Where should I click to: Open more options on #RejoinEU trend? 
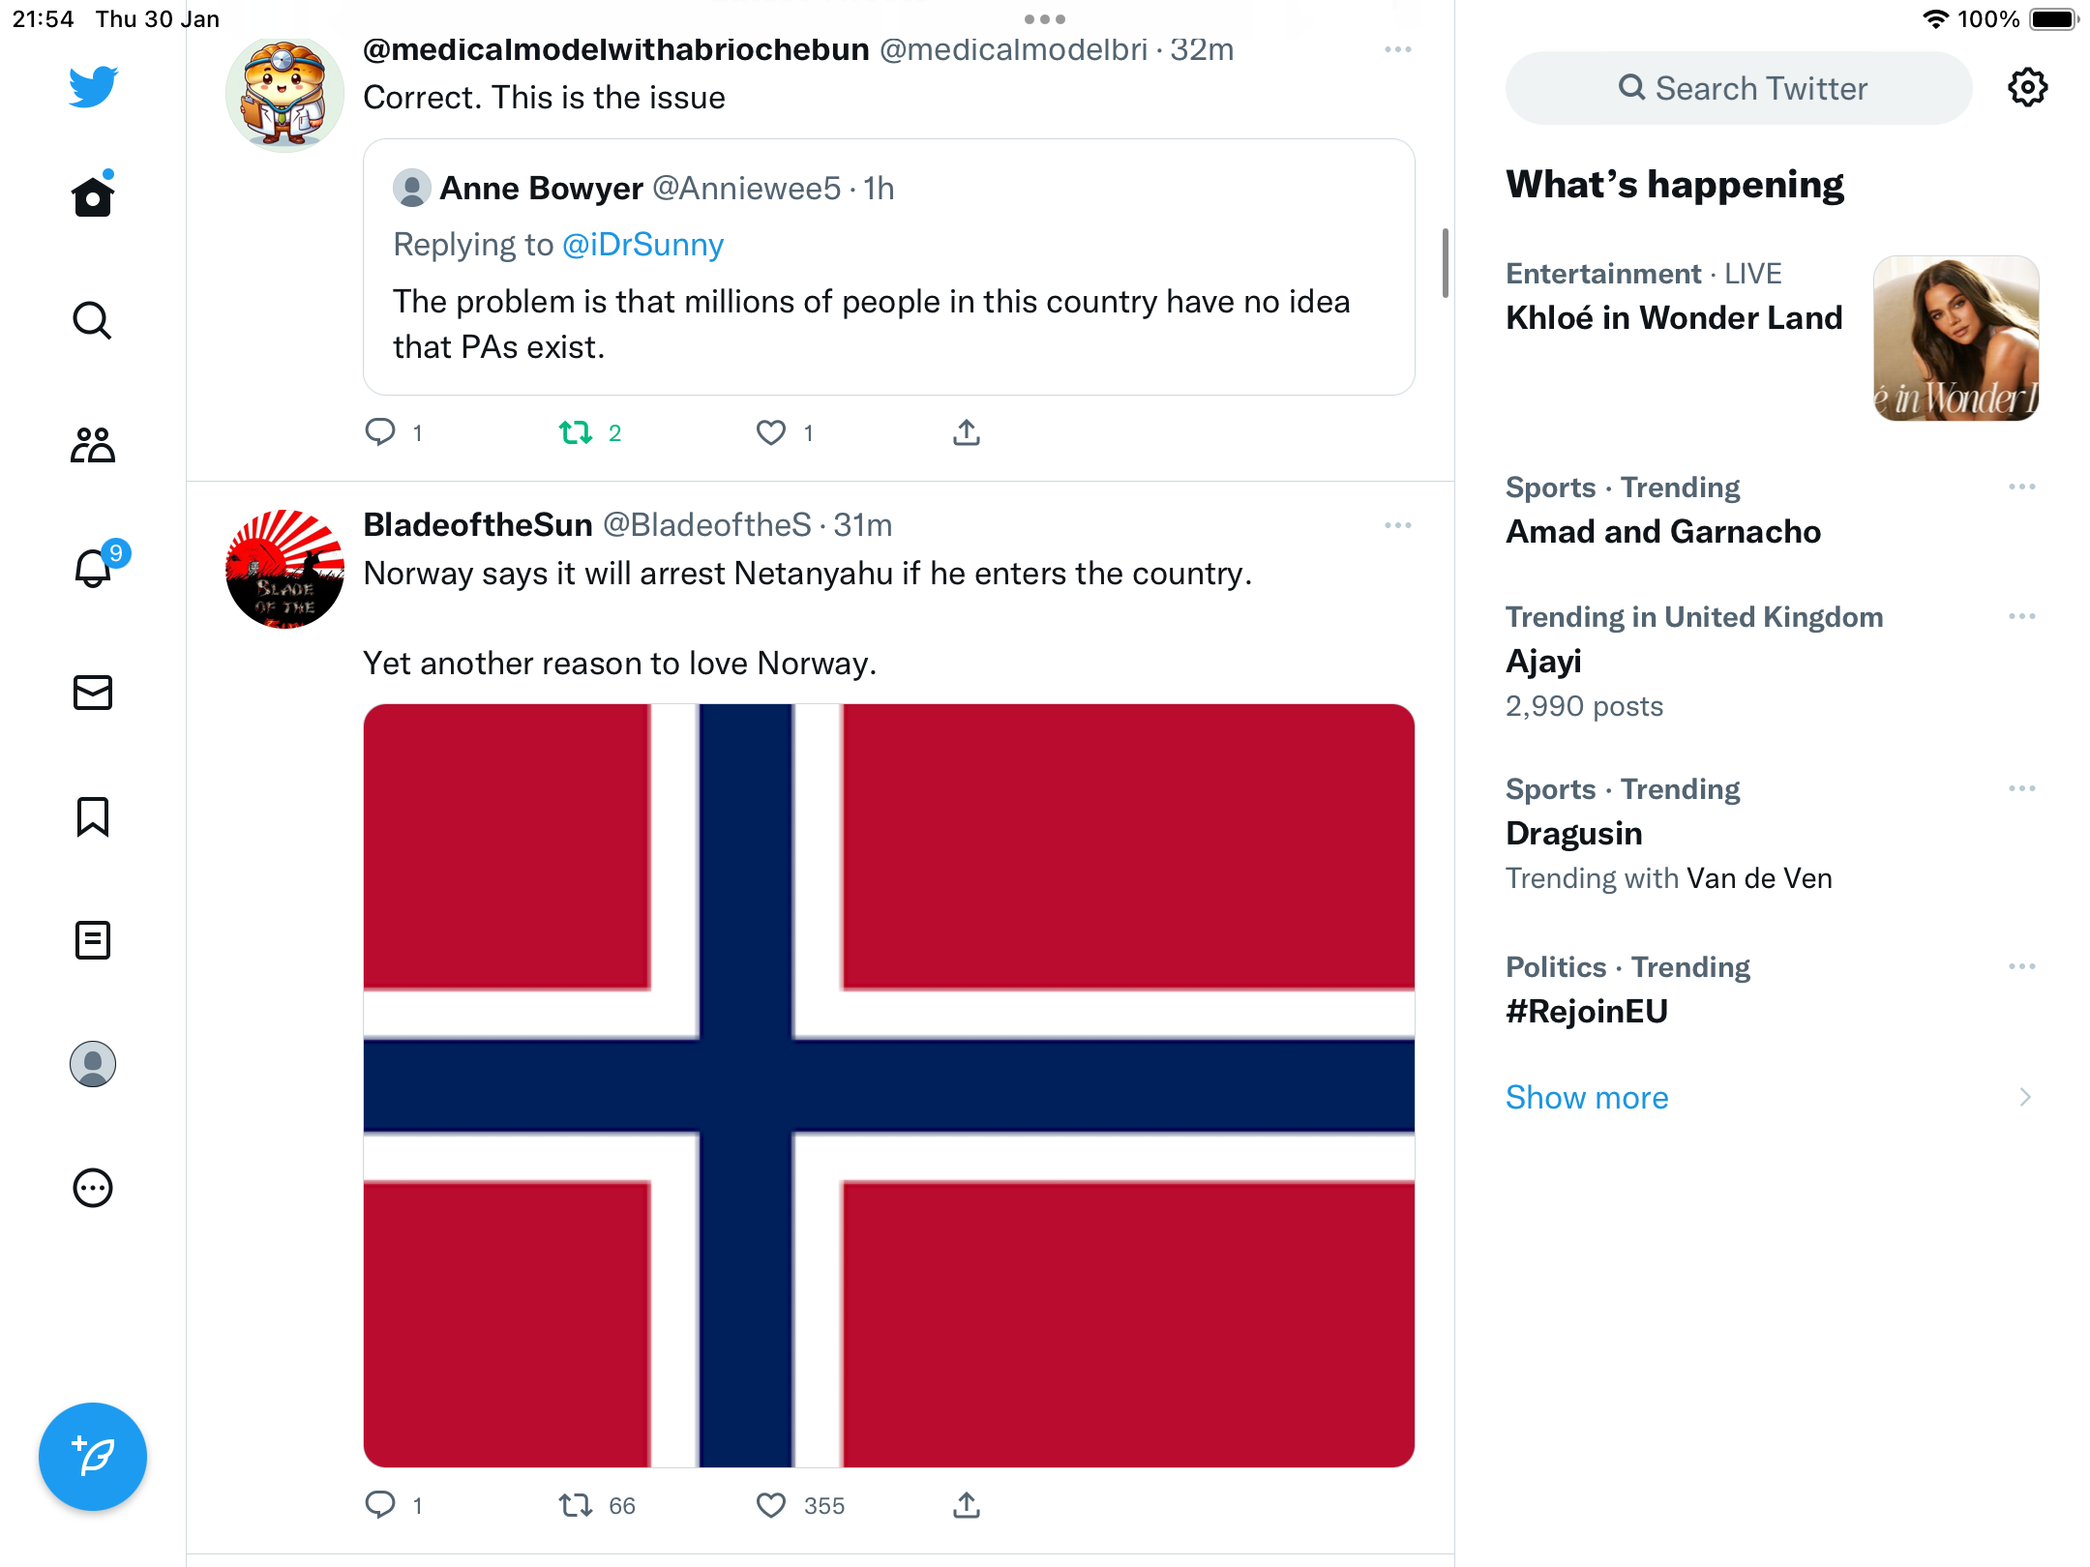(2022, 966)
